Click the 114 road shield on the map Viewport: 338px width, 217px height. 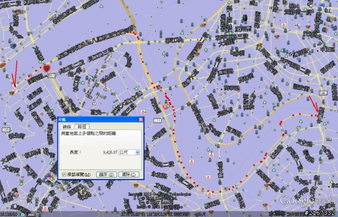point(157,121)
